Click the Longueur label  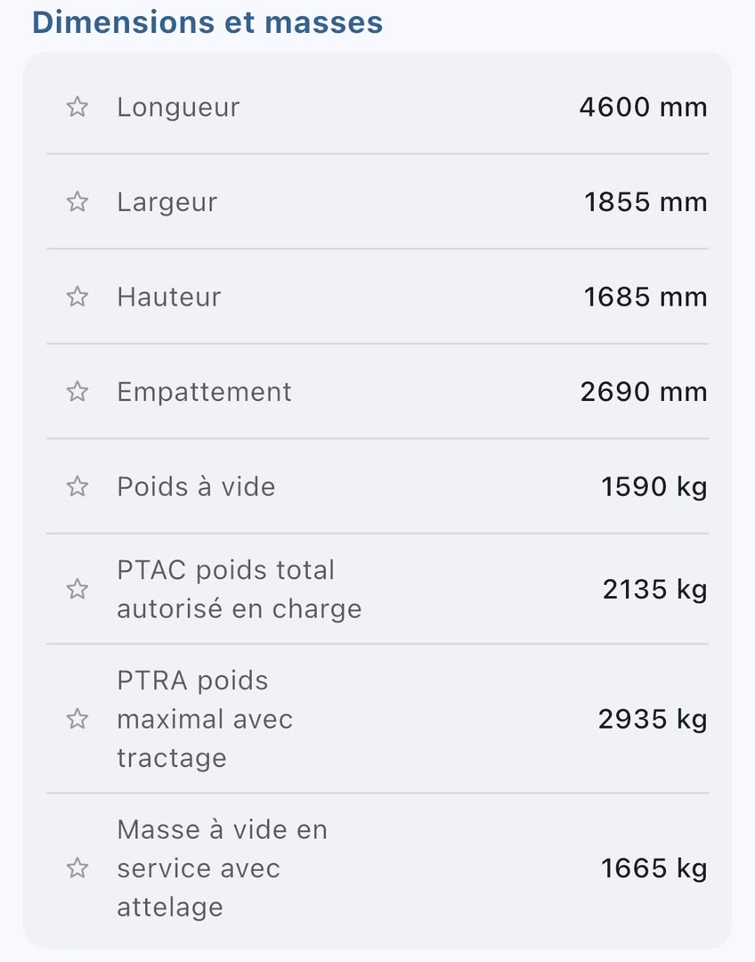(178, 108)
